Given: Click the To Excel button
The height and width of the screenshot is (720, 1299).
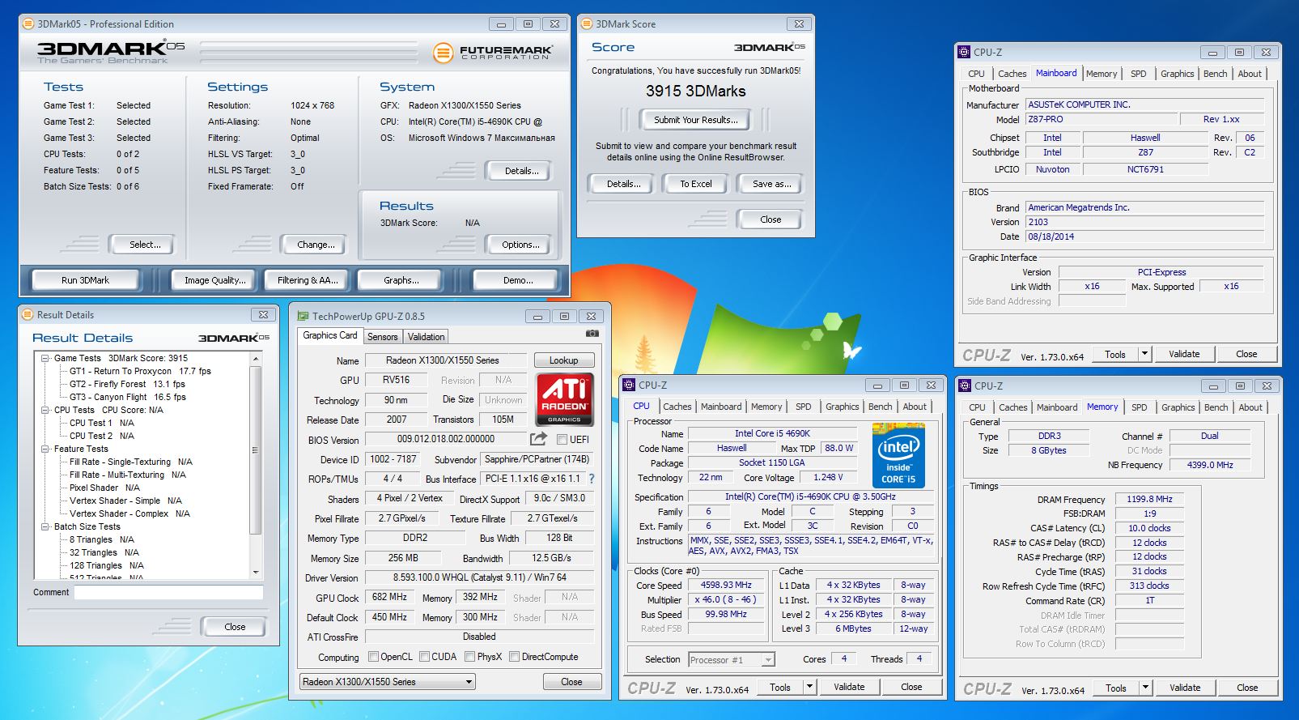Looking at the screenshot, I should point(696,184).
